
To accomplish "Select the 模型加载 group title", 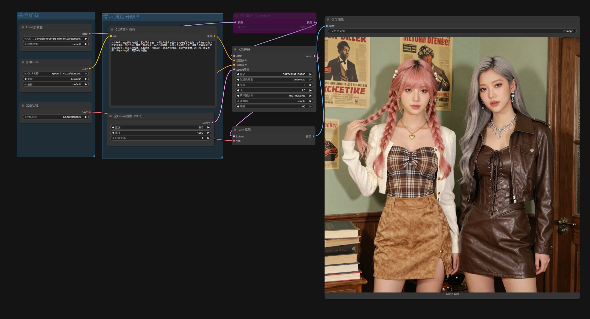I will (x=28, y=15).
